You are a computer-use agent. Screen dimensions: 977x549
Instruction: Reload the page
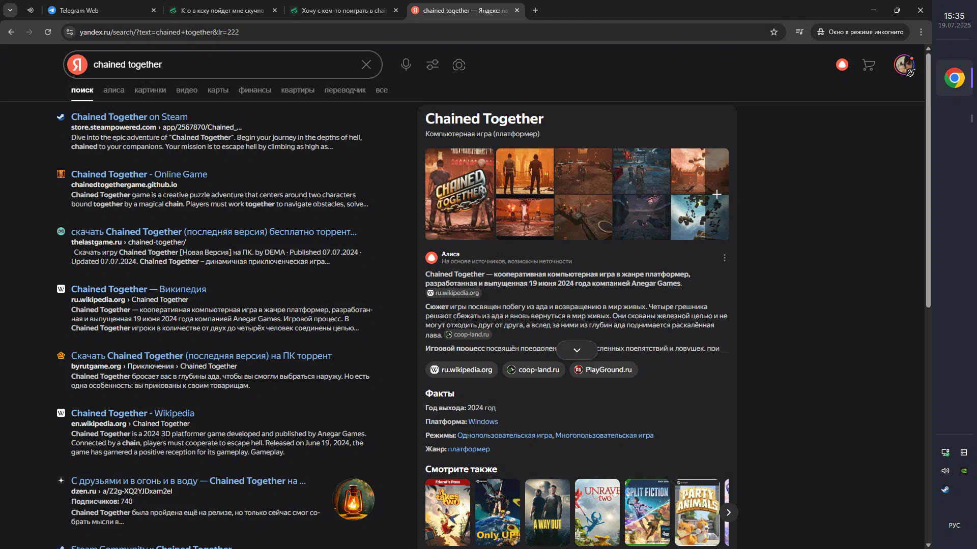tap(48, 32)
